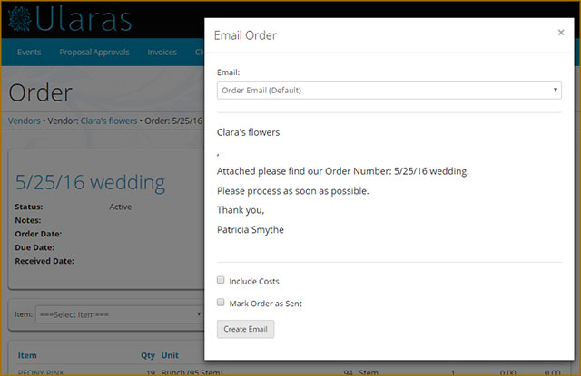Click the Clara's flowers email greeting
581x376 pixels.
pos(248,132)
